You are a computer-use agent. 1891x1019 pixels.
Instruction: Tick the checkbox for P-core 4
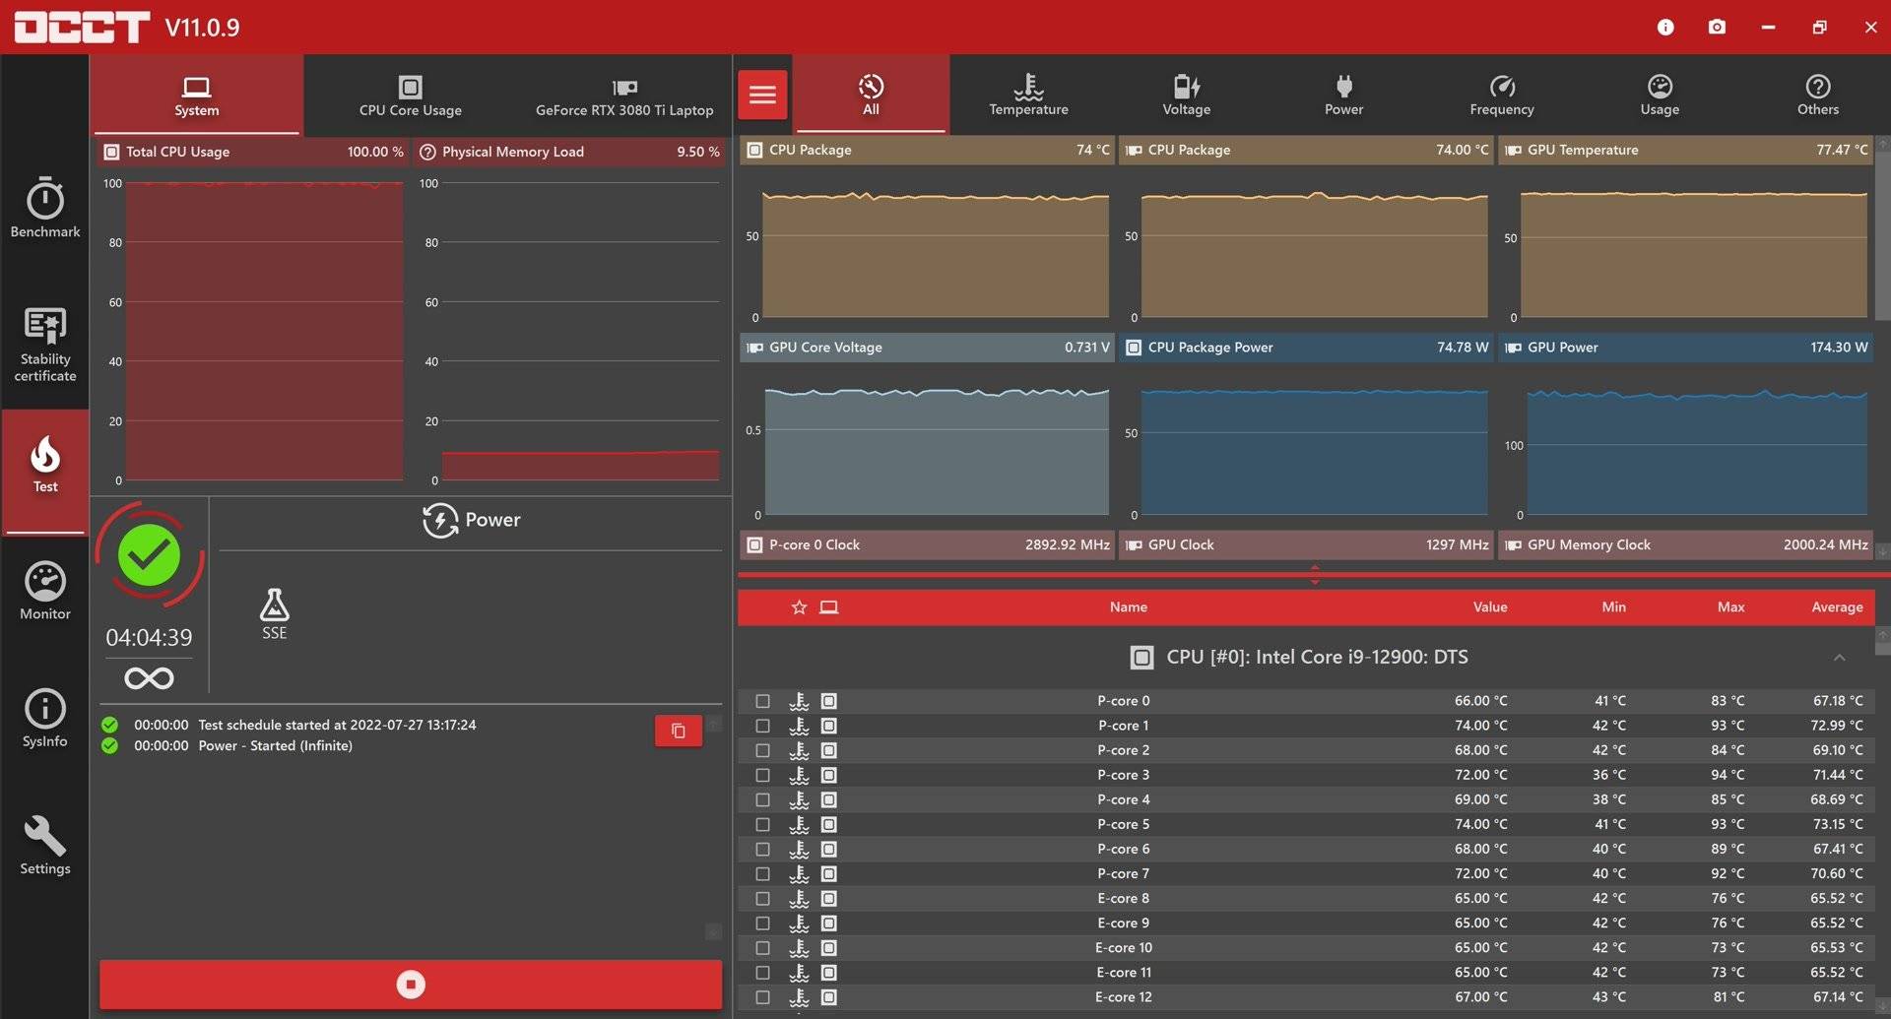click(762, 800)
